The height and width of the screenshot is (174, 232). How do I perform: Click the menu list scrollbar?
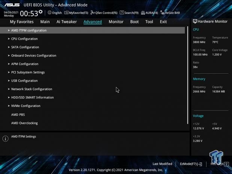point(188,75)
